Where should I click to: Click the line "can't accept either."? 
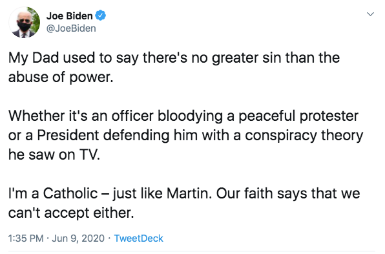[x=71, y=213]
